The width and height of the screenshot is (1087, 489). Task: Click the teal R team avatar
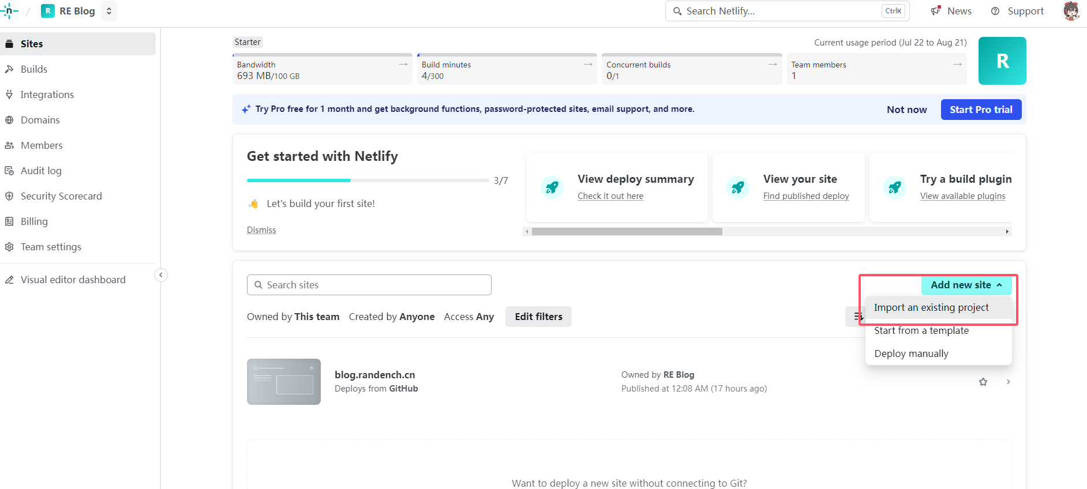(x=1002, y=61)
